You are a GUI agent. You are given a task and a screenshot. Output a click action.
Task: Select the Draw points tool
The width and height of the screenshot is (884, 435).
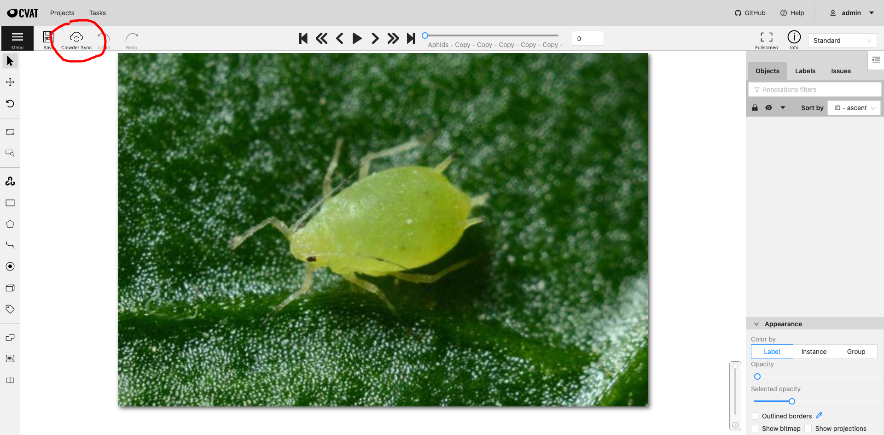[10, 266]
